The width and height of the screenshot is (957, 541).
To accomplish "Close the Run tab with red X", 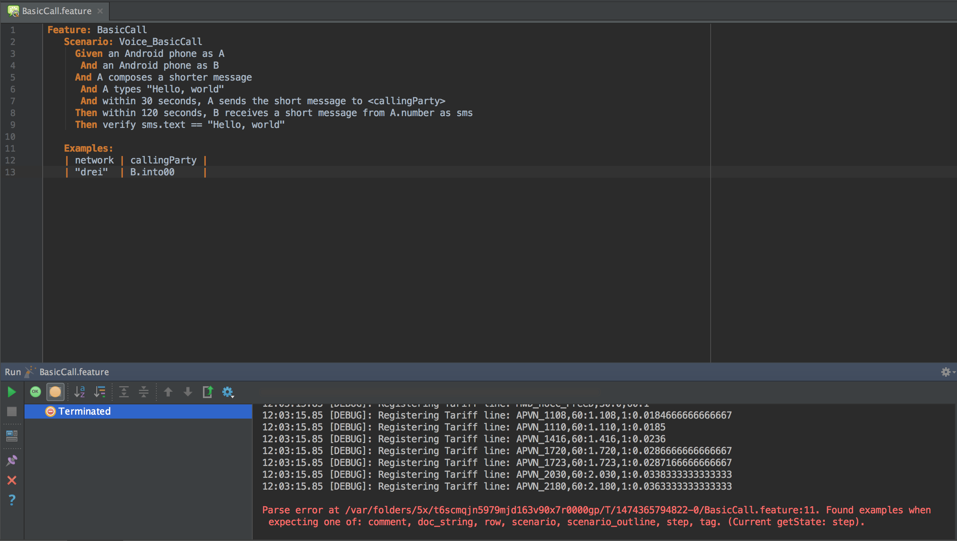I will click(12, 480).
